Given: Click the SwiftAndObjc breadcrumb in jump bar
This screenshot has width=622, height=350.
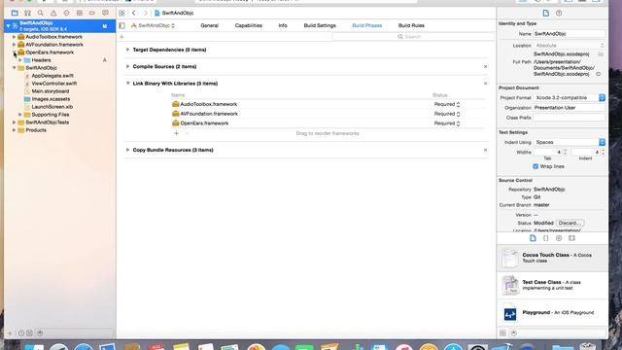Looking at the screenshot, I should 174,13.
